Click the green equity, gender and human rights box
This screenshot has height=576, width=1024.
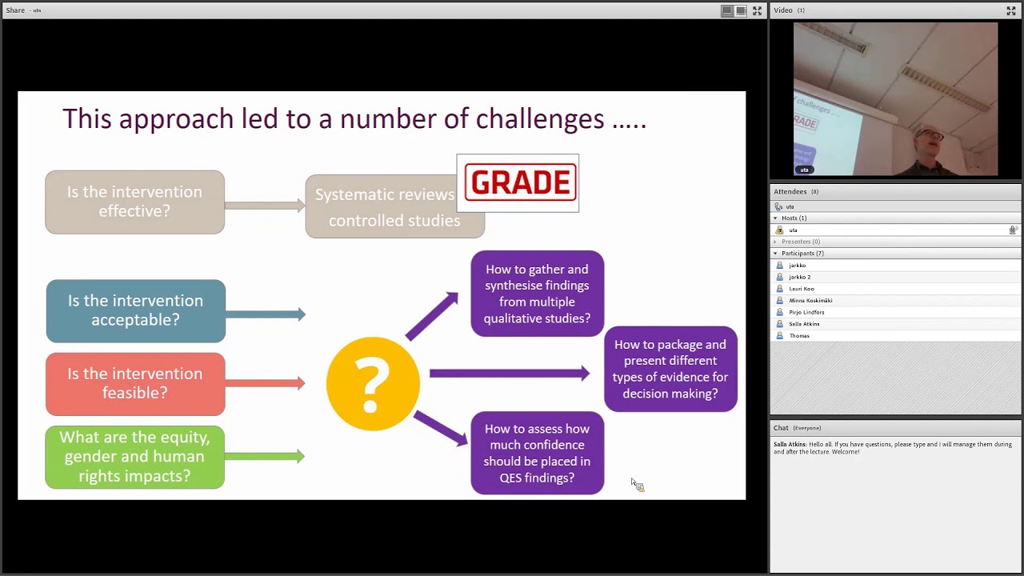click(x=134, y=457)
